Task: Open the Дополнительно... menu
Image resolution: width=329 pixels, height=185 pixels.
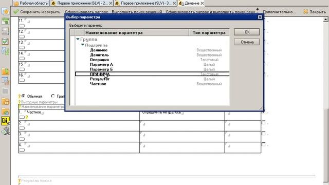Action: [279, 12]
